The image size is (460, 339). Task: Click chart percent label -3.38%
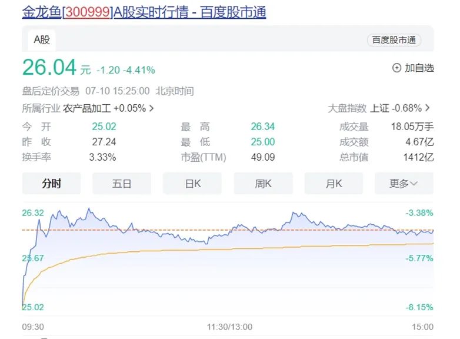(419, 213)
